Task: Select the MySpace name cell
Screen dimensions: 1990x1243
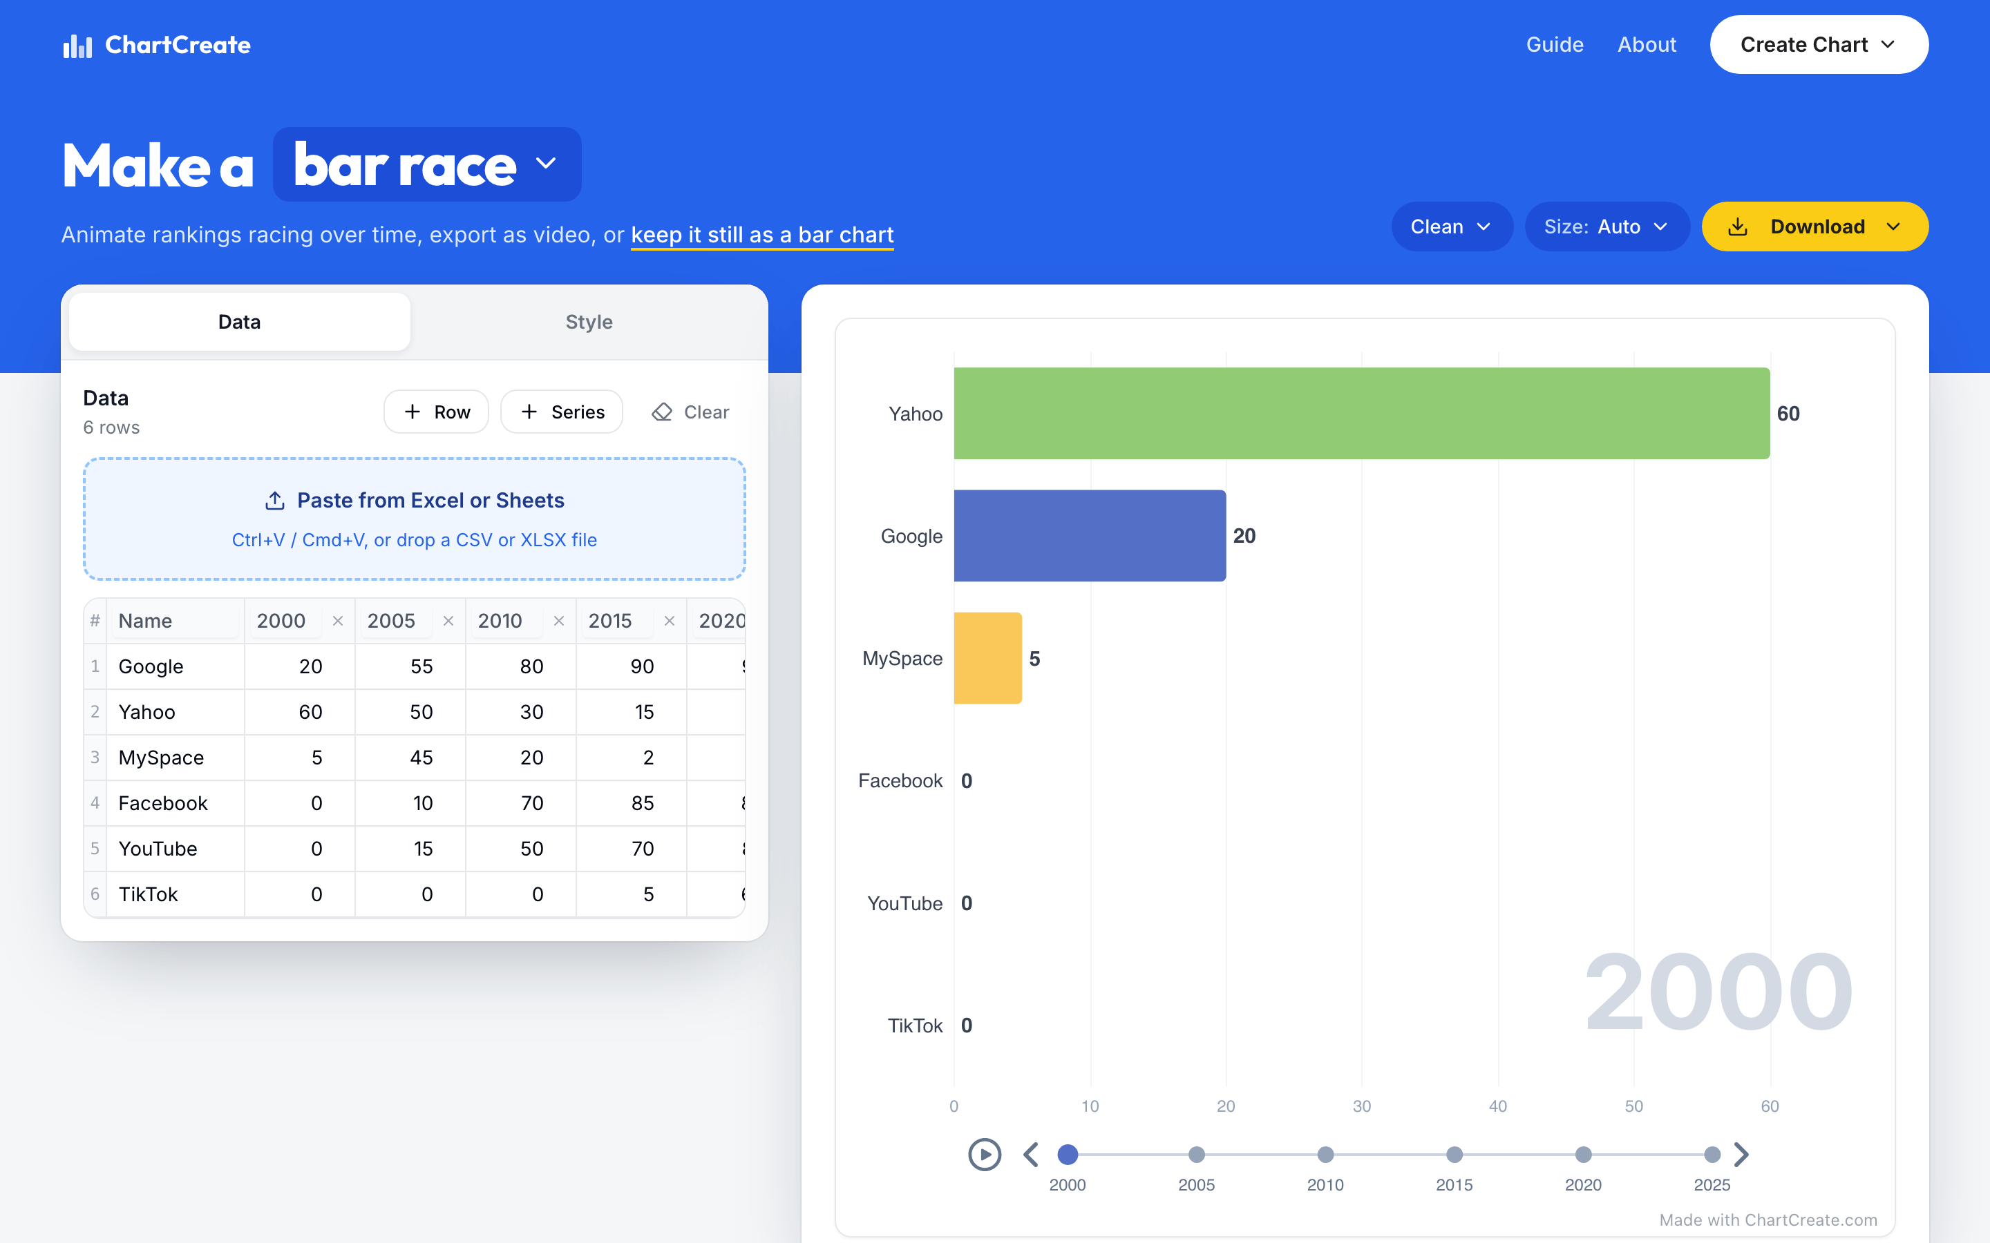Action: [x=175, y=758]
